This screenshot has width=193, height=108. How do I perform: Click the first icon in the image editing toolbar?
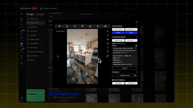(59, 26)
